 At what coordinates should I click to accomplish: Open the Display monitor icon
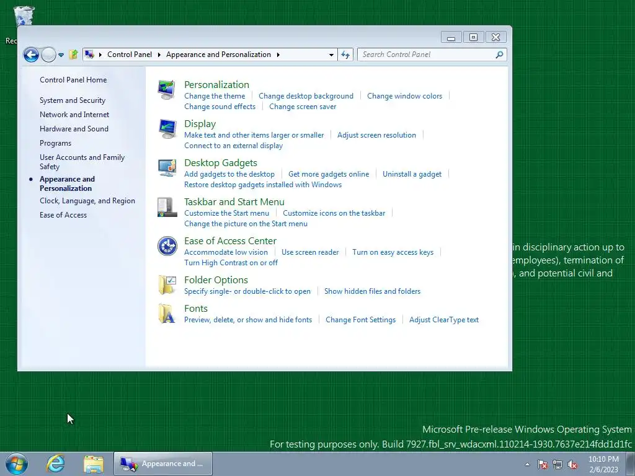click(x=167, y=129)
